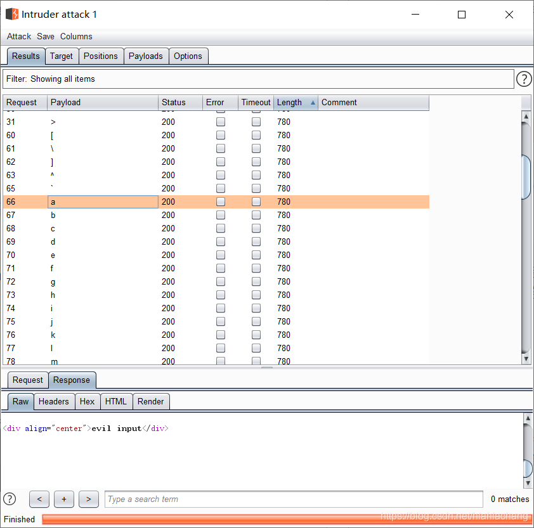
Task: Toggle Error checkbox for request 69
Action: 221,241
